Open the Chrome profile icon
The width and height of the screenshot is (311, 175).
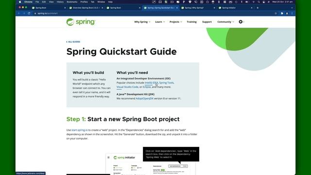click(x=287, y=13)
